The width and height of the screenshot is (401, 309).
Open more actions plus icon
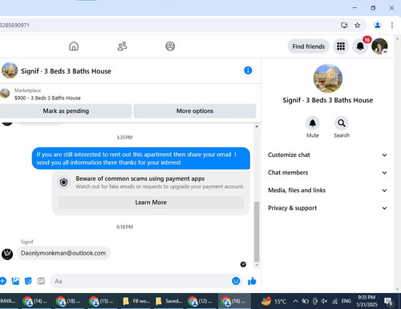[x=3, y=281]
